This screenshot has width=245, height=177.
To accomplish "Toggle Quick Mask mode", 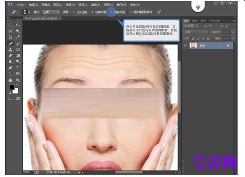I will [10, 98].
